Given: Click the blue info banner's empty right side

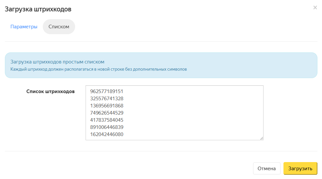Looking at the screenshot, I should 261,65.
